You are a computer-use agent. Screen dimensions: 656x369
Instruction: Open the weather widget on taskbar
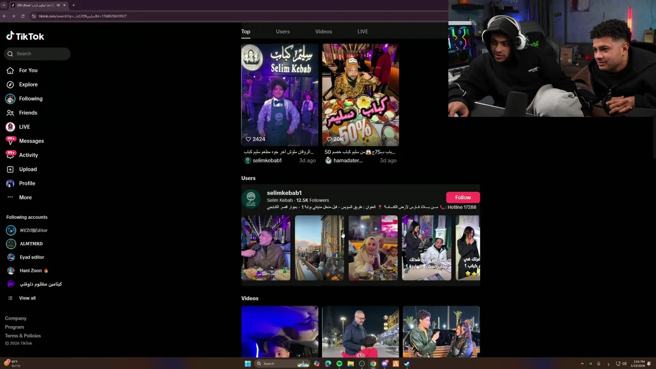click(x=11, y=363)
